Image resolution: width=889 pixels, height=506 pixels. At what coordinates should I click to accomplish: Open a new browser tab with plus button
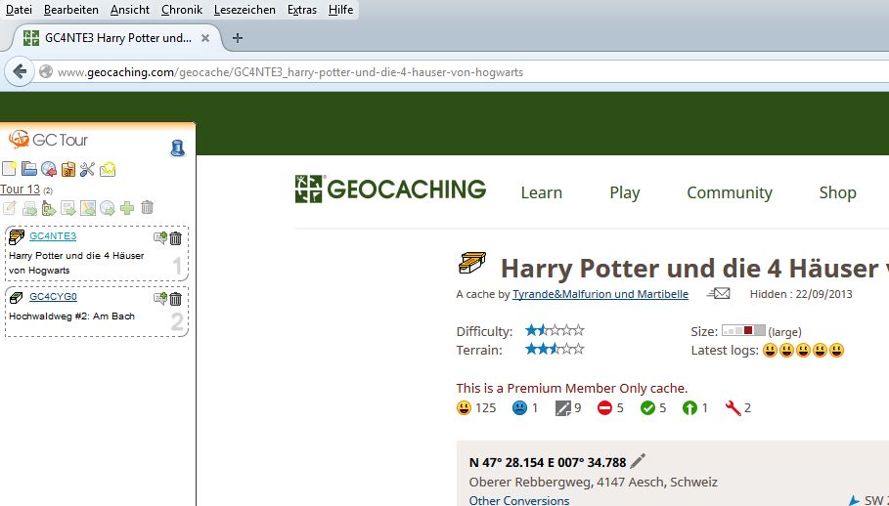click(x=238, y=38)
